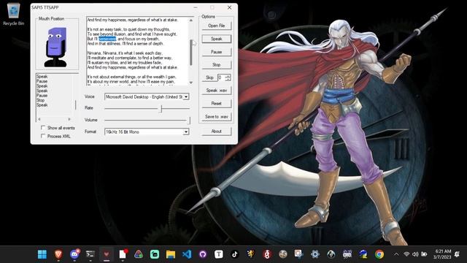Viewport: 467px width, 263px height.
Task: Open the volume speaker tray icon
Action: tap(415, 254)
